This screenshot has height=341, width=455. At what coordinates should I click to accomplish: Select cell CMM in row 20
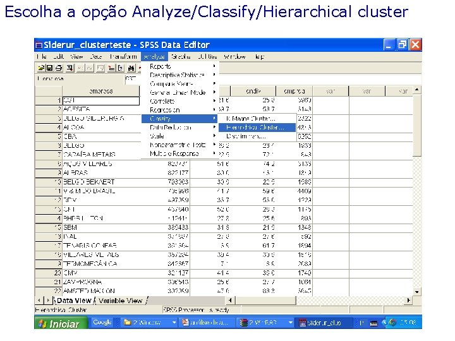(x=101, y=273)
